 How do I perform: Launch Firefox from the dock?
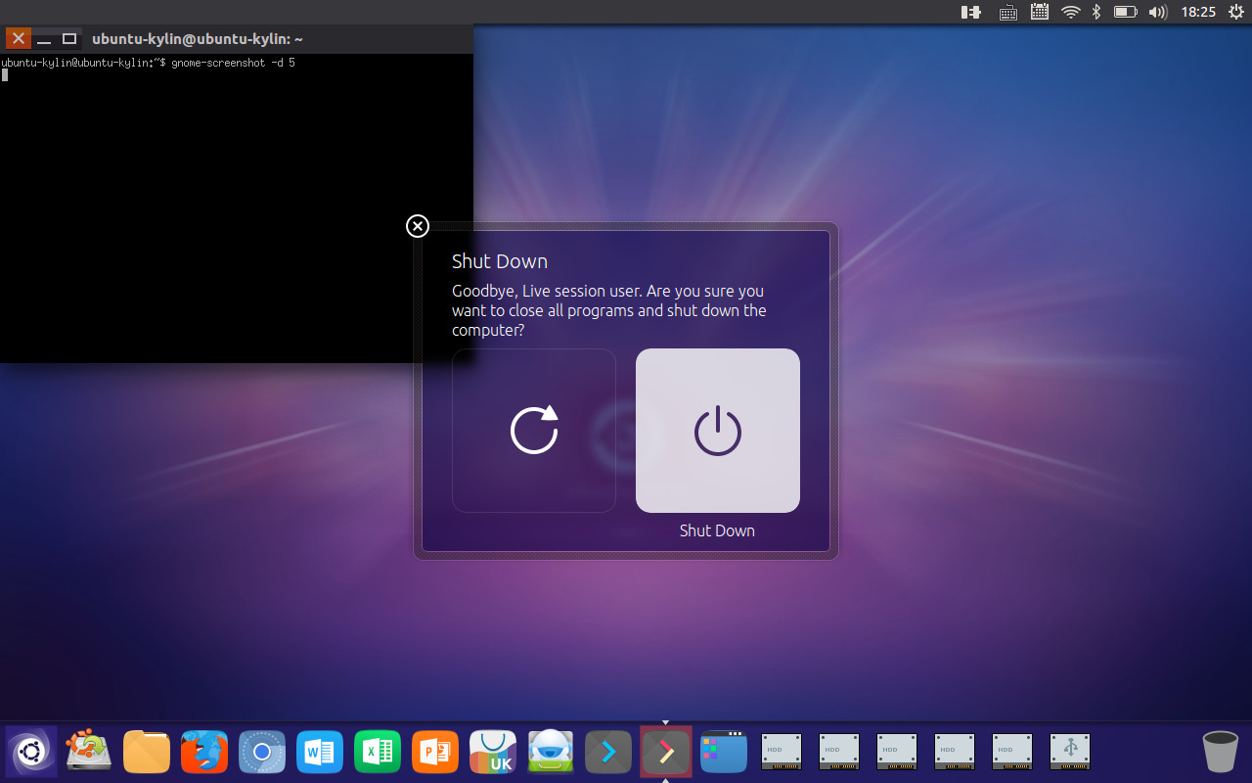click(x=204, y=752)
